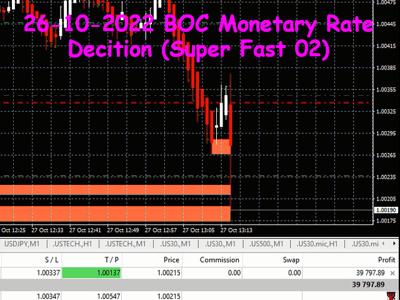Delete the pending order using the red icon
This screenshot has height=300, width=400.
[x=391, y=296]
